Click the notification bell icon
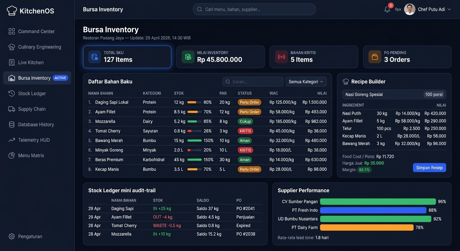460x251 pixels. (x=387, y=9)
